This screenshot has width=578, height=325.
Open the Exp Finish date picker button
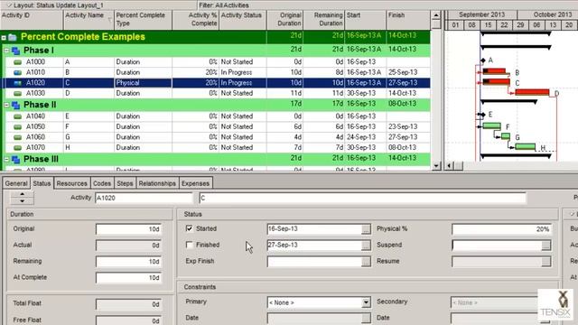pyautogui.click(x=366, y=262)
